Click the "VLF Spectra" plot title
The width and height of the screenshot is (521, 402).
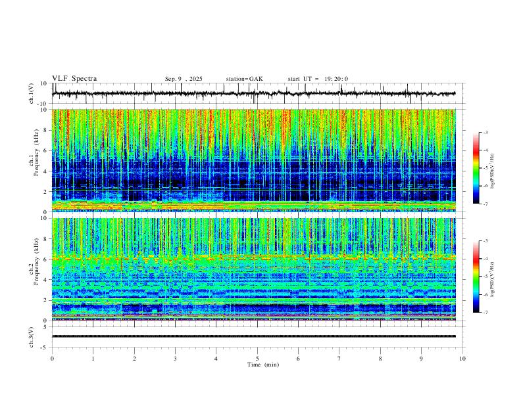pyautogui.click(x=74, y=78)
